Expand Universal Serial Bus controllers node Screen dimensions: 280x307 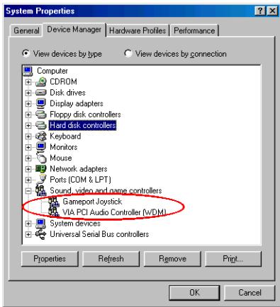tap(28, 234)
